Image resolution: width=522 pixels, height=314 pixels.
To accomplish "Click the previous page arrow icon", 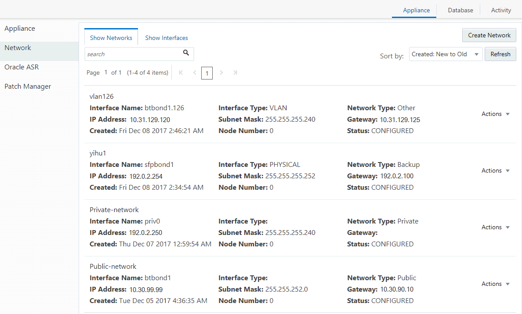I will 194,72.
